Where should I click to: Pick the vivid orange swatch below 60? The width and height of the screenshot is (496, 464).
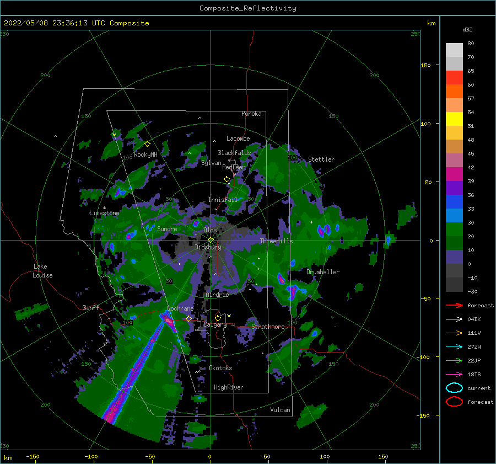click(x=454, y=91)
